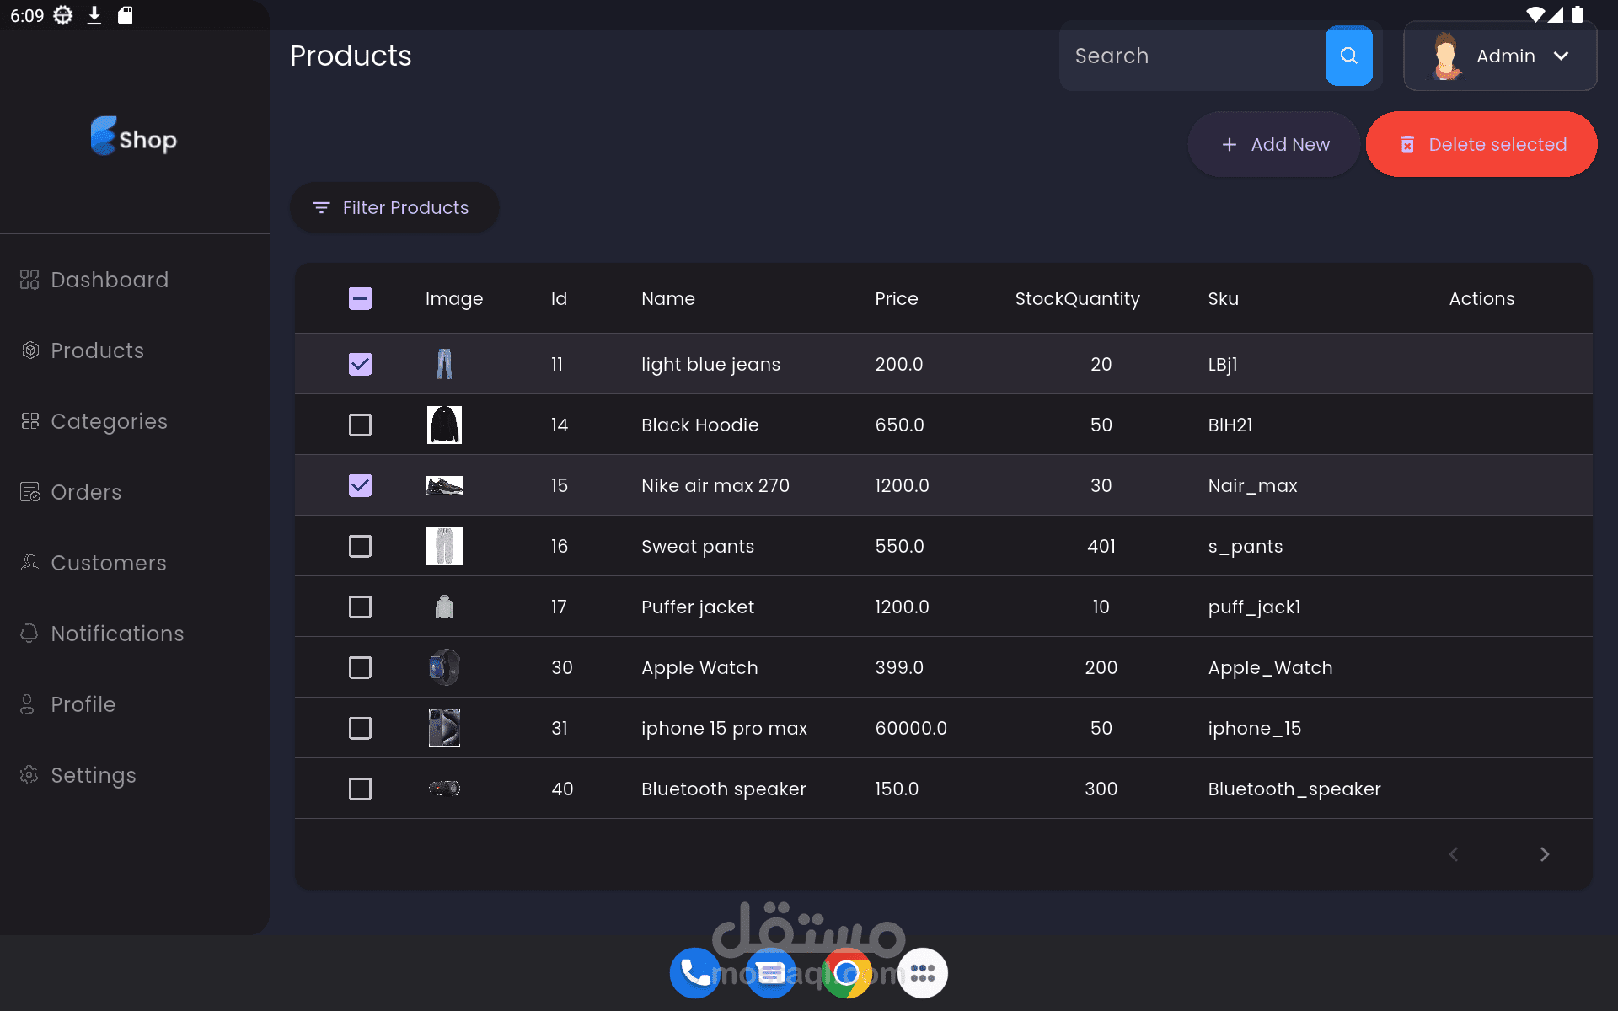
Task: Tick the Apple Watch row checkbox
Action: coord(360,667)
